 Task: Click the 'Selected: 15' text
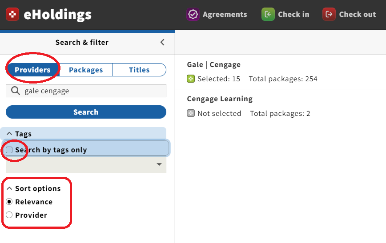tap(219, 79)
